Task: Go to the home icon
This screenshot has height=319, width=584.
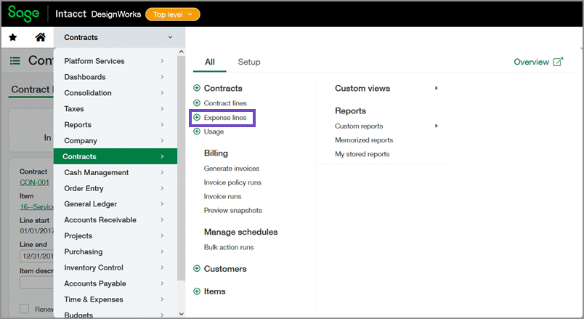Action: (40, 37)
